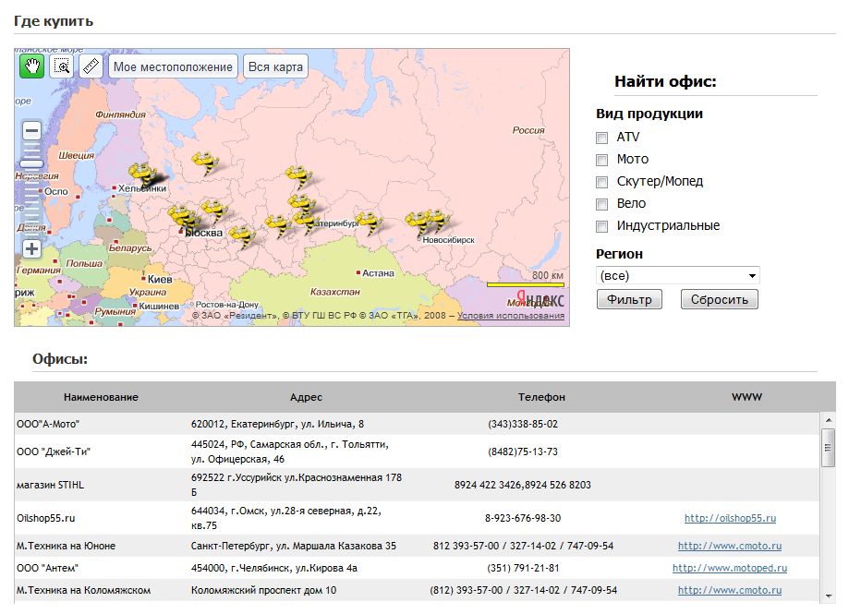Zoom out with the minus button on the map
849x614 pixels.
[x=30, y=130]
